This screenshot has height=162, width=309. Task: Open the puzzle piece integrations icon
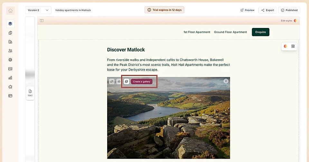(10, 87)
